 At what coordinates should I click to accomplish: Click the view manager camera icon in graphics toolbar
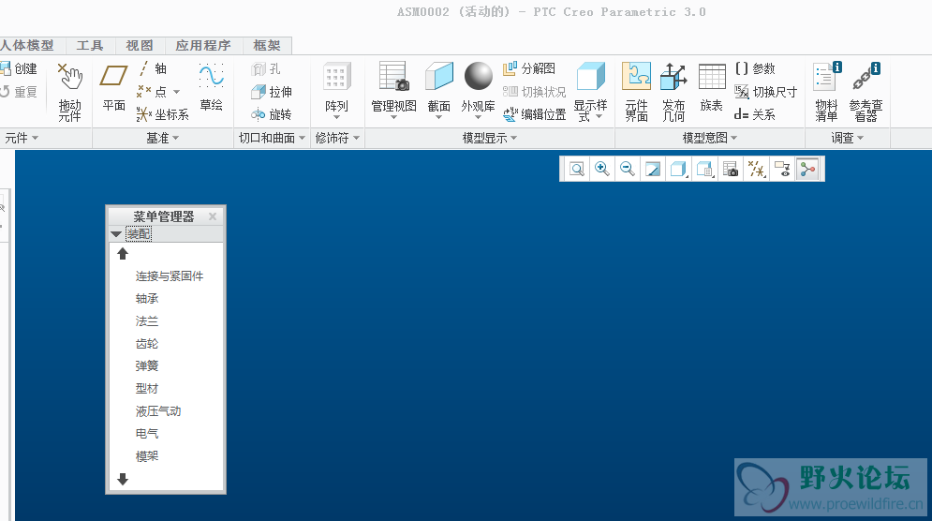point(731,169)
